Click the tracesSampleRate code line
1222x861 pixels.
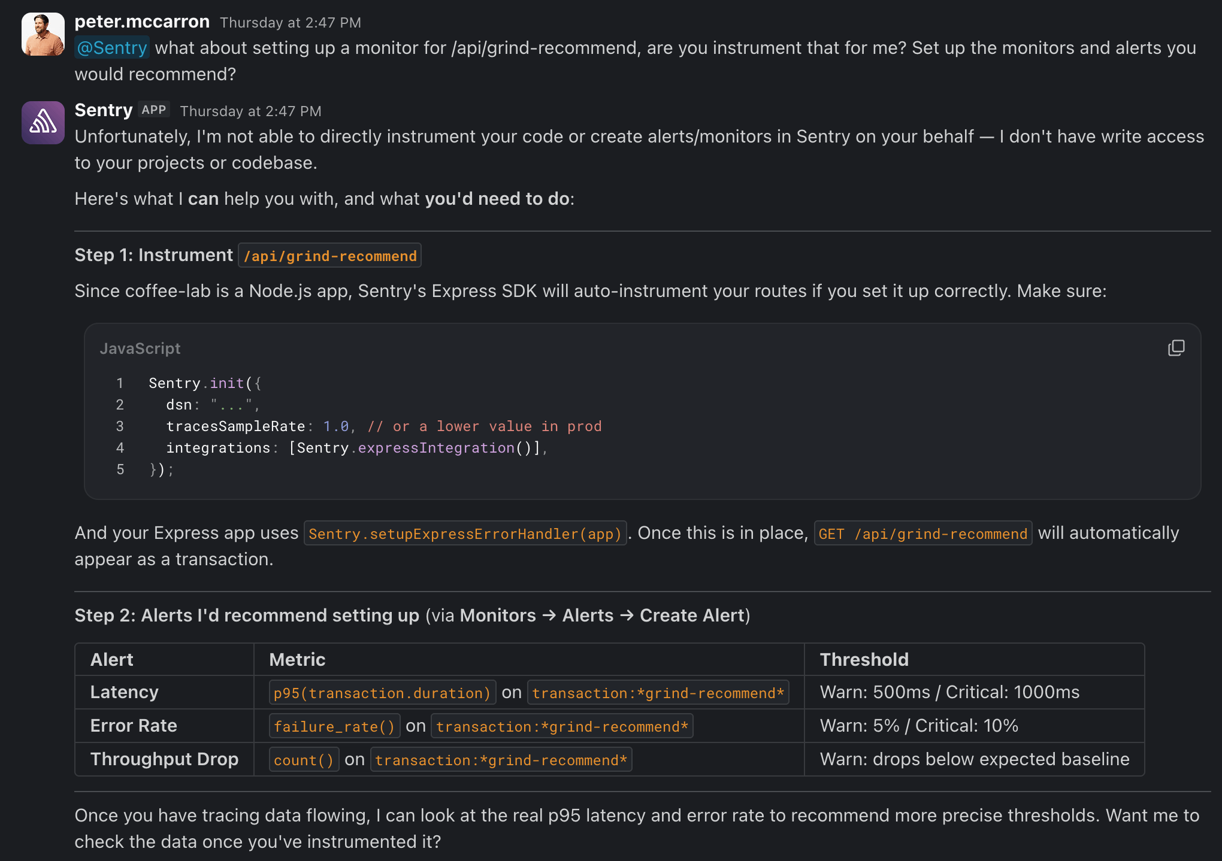384,426
